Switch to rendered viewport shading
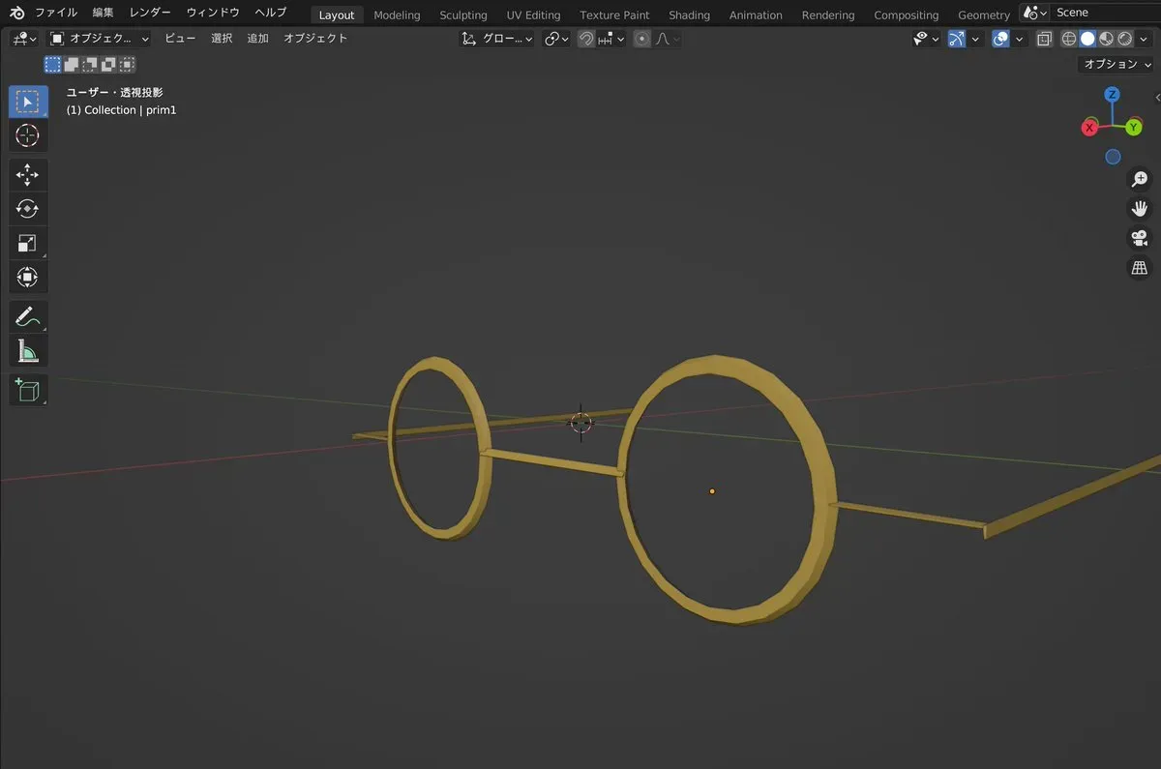1161x769 pixels. pyautogui.click(x=1124, y=39)
